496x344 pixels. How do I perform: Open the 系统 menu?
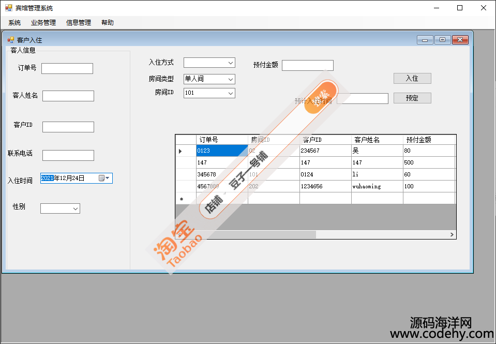point(14,23)
